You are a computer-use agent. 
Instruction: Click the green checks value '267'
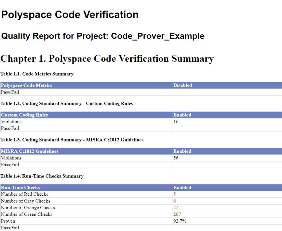pyautogui.click(x=177, y=214)
